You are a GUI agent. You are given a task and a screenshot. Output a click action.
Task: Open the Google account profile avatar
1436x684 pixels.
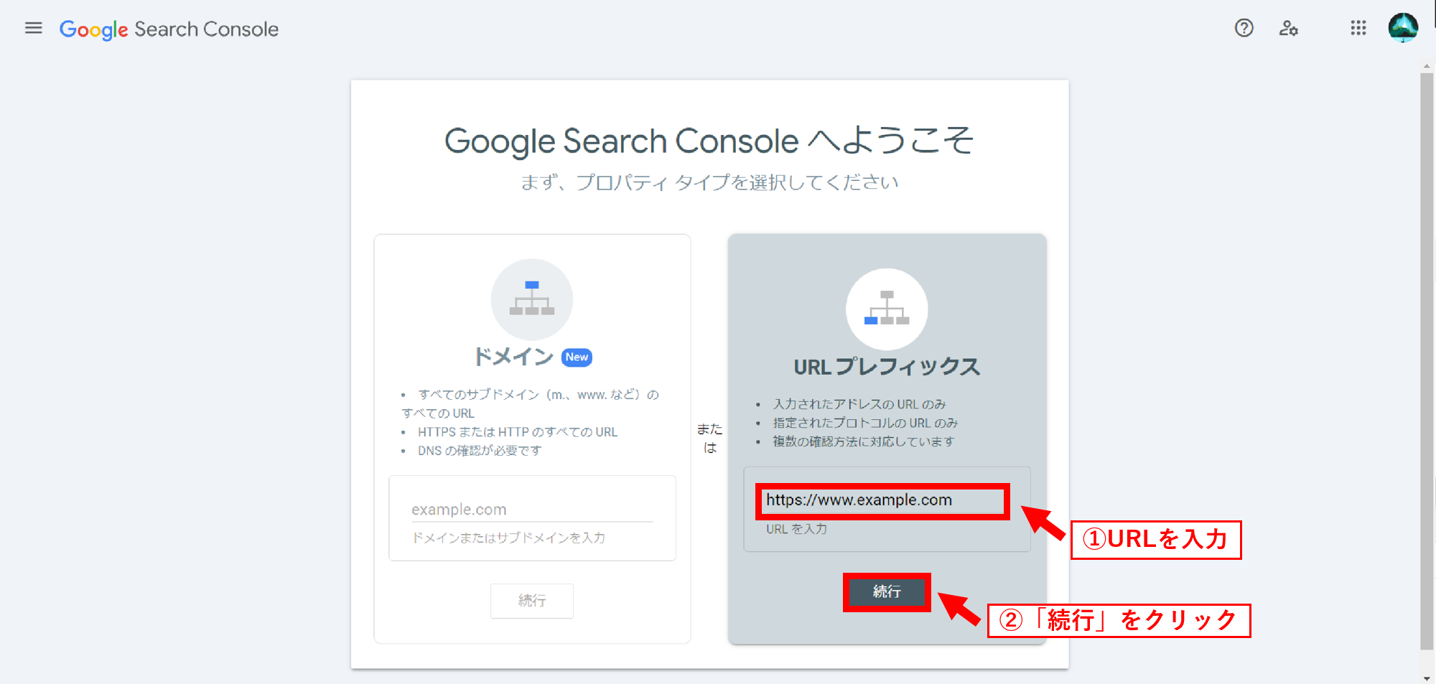click(1402, 28)
